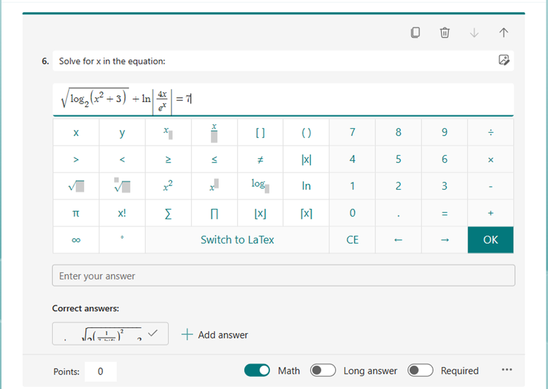This screenshot has height=389, width=548.
Task: Move question down with arrow icon
Action: click(x=474, y=32)
